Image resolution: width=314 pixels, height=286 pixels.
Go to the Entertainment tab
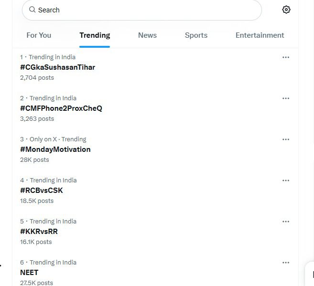[x=260, y=35]
